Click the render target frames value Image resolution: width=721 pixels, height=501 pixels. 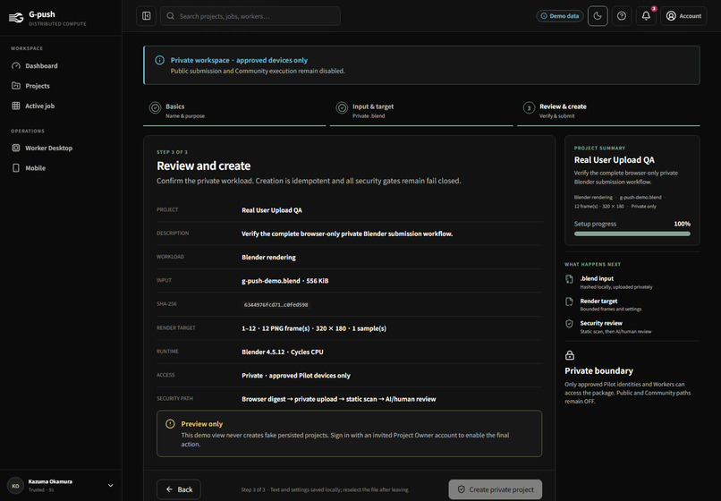314,328
